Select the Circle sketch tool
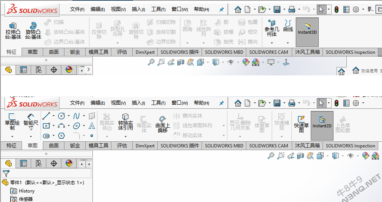The image size is (382, 202). (61, 116)
